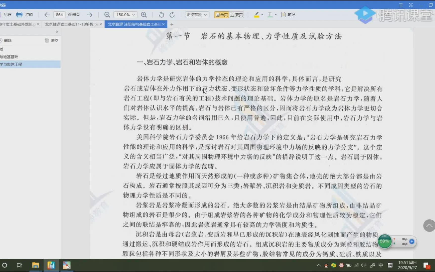Image resolution: width=435 pixels, height=272 pixels.
Task: Expand the underline tool dropdown arrow
Action: click(276, 15)
